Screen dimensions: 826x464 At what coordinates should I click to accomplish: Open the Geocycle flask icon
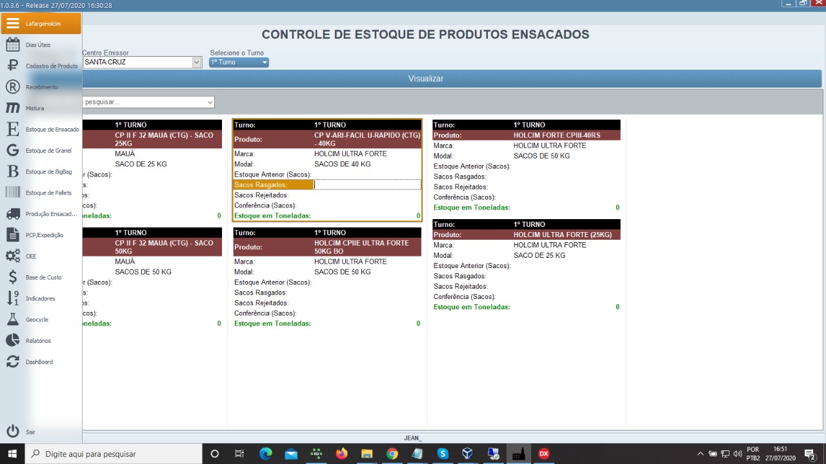[x=13, y=320]
